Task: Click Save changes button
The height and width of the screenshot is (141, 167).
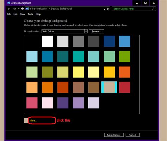Action: (x=114, y=135)
